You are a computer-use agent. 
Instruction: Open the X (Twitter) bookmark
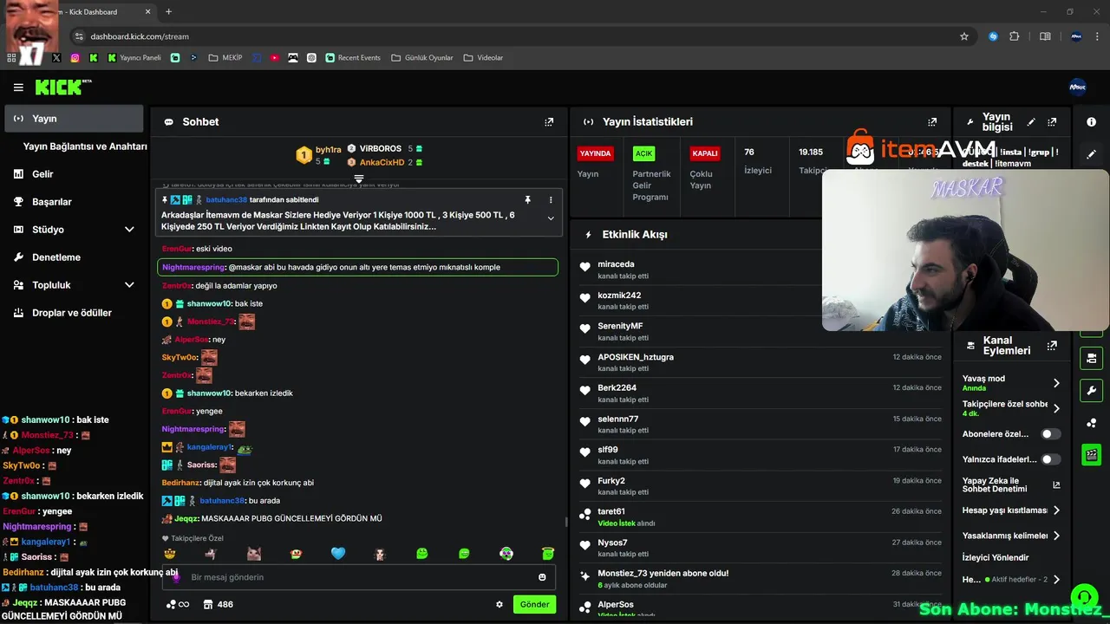56,58
